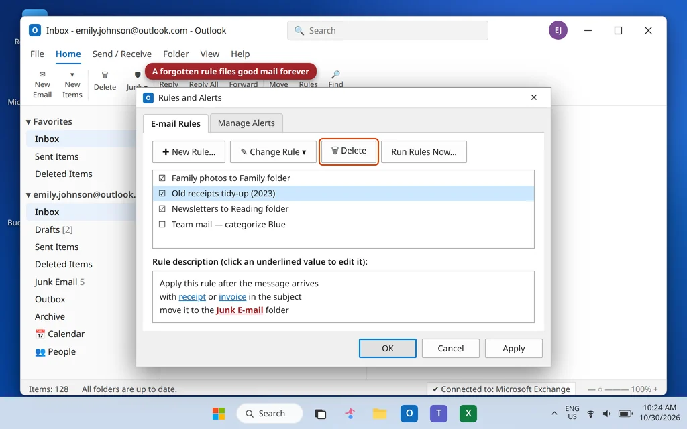Open Task View on the taskbar
Image resolution: width=687 pixels, height=429 pixels.
click(x=320, y=414)
